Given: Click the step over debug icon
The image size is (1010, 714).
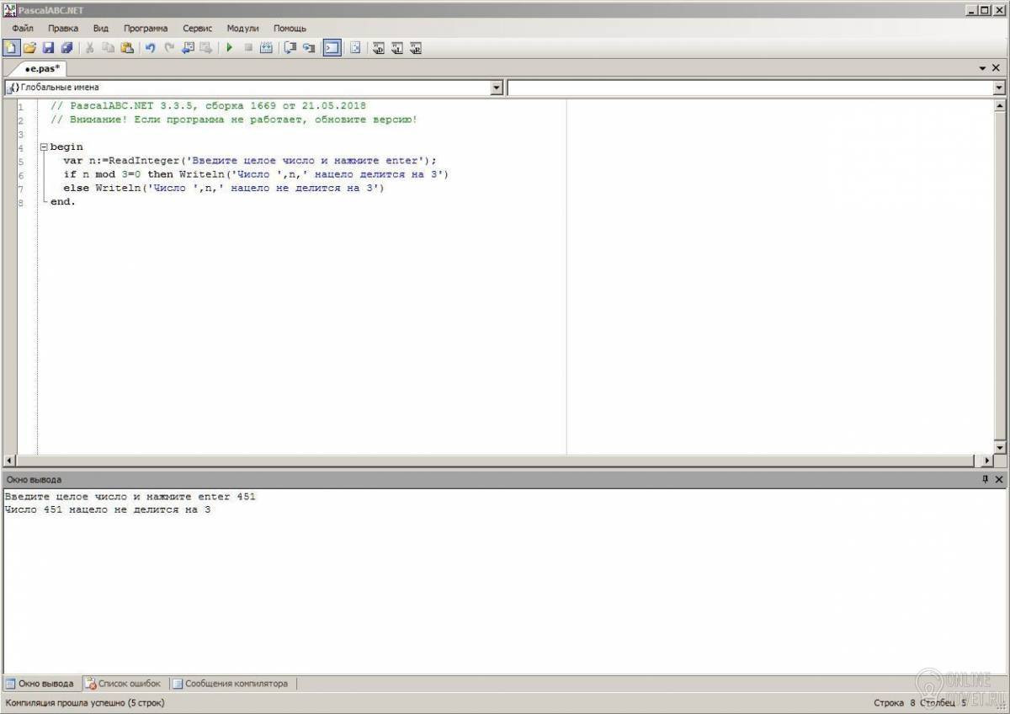Looking at the screenshot, I should 290,48.
